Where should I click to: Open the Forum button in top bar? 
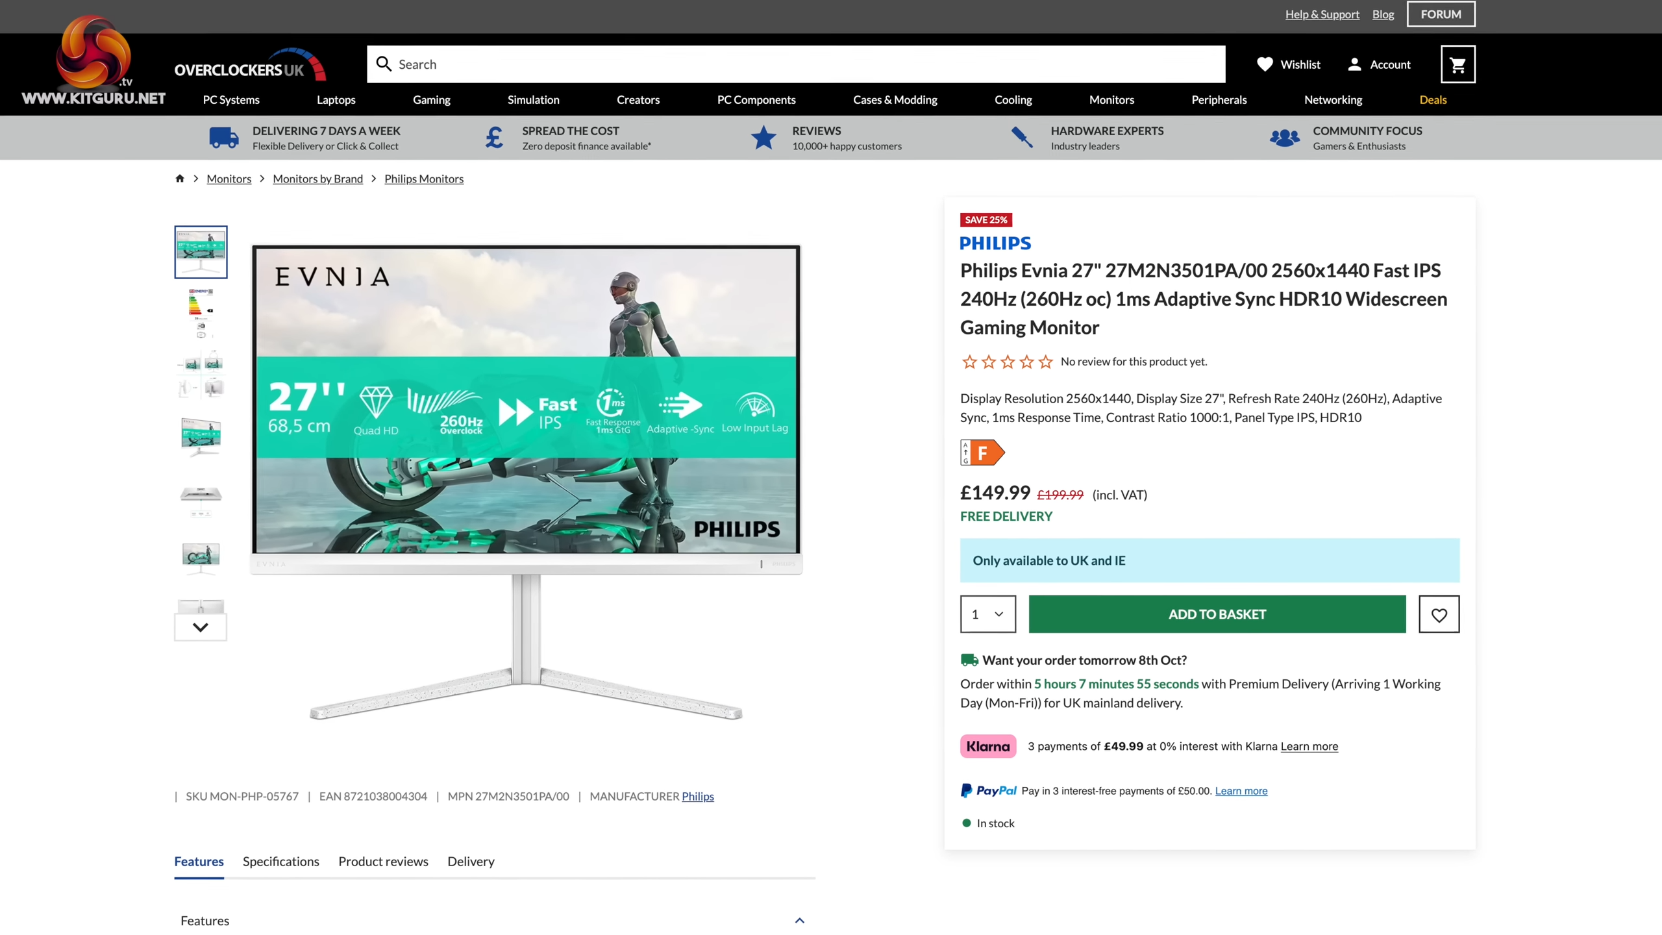pos(1440,14)
